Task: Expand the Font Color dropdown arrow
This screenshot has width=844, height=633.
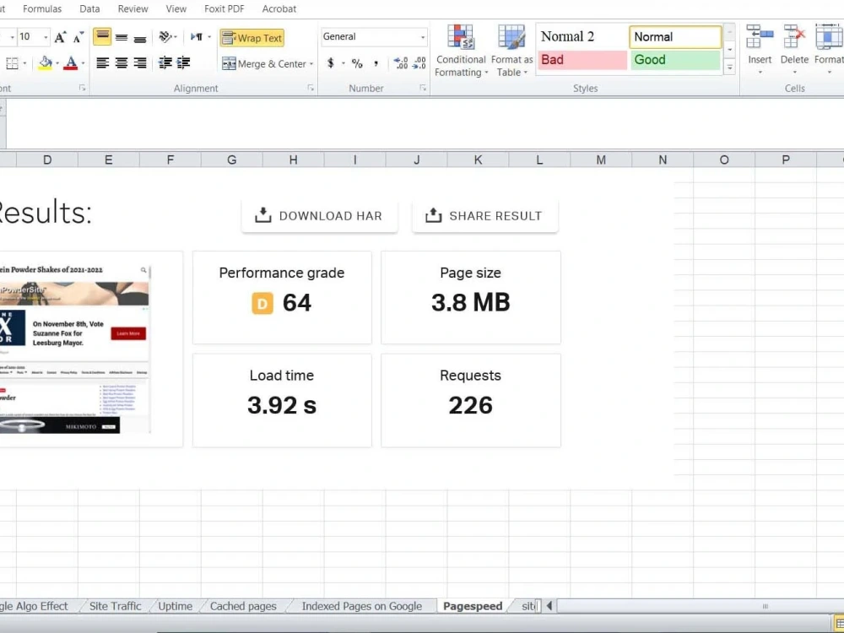Action: coord(83,63)
